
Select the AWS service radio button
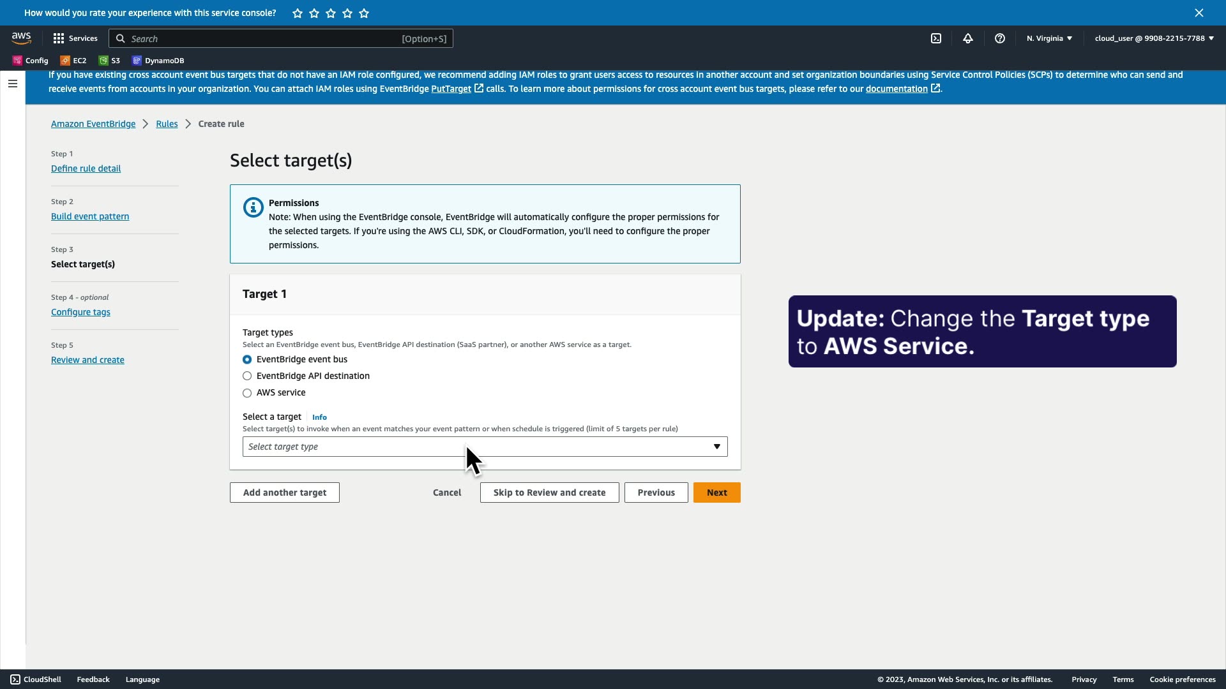pos(247,393)
